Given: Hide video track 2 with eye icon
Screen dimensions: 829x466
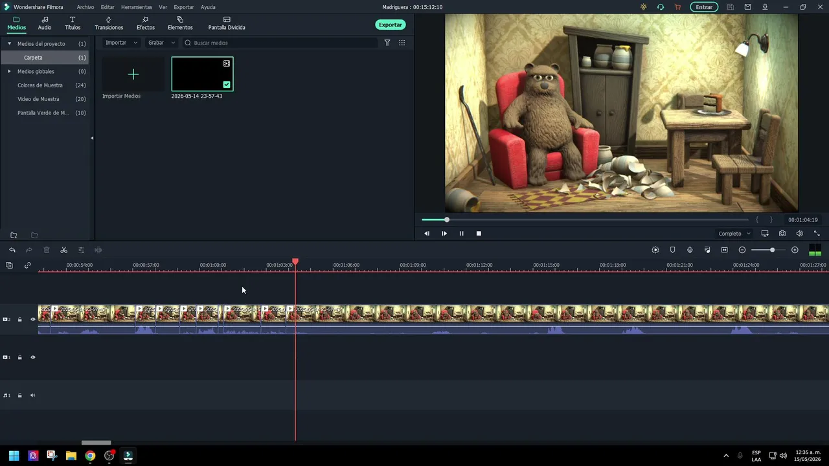Looking at the screenshot, I should click(x=33, y=319).
